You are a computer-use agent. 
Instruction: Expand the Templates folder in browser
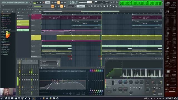click(x=5, y=54)
